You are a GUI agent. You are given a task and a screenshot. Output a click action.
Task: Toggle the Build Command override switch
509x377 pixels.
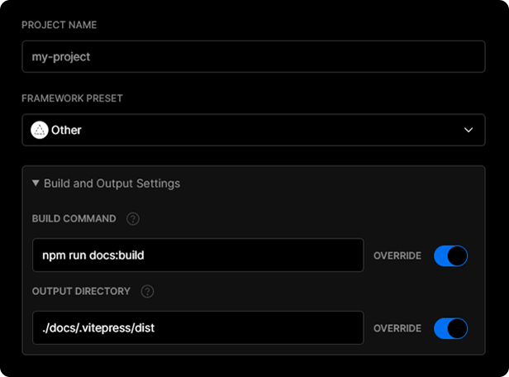coord(450,255)
